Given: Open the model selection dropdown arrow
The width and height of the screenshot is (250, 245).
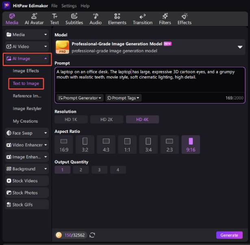Looking at the screenshot, I should 240,47.
